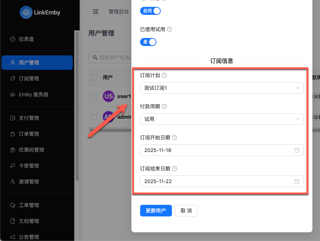Click the LinkEmby logo icon
This screenshot has height=241, width=320.
[26, 12]
